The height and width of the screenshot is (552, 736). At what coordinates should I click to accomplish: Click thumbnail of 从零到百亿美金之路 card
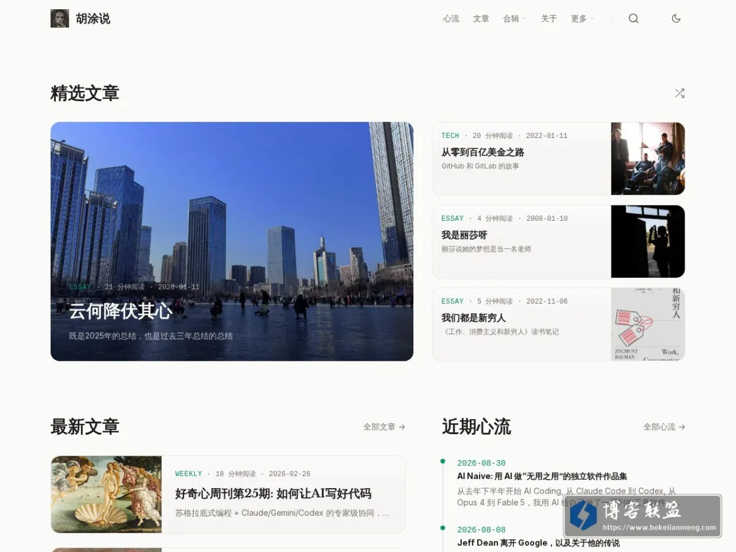648,158
